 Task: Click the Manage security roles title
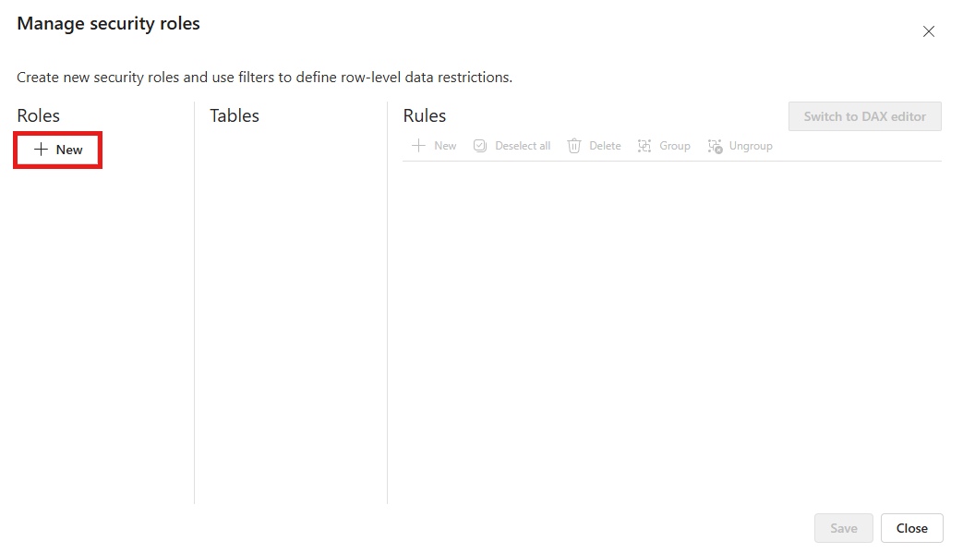(109, 23)
